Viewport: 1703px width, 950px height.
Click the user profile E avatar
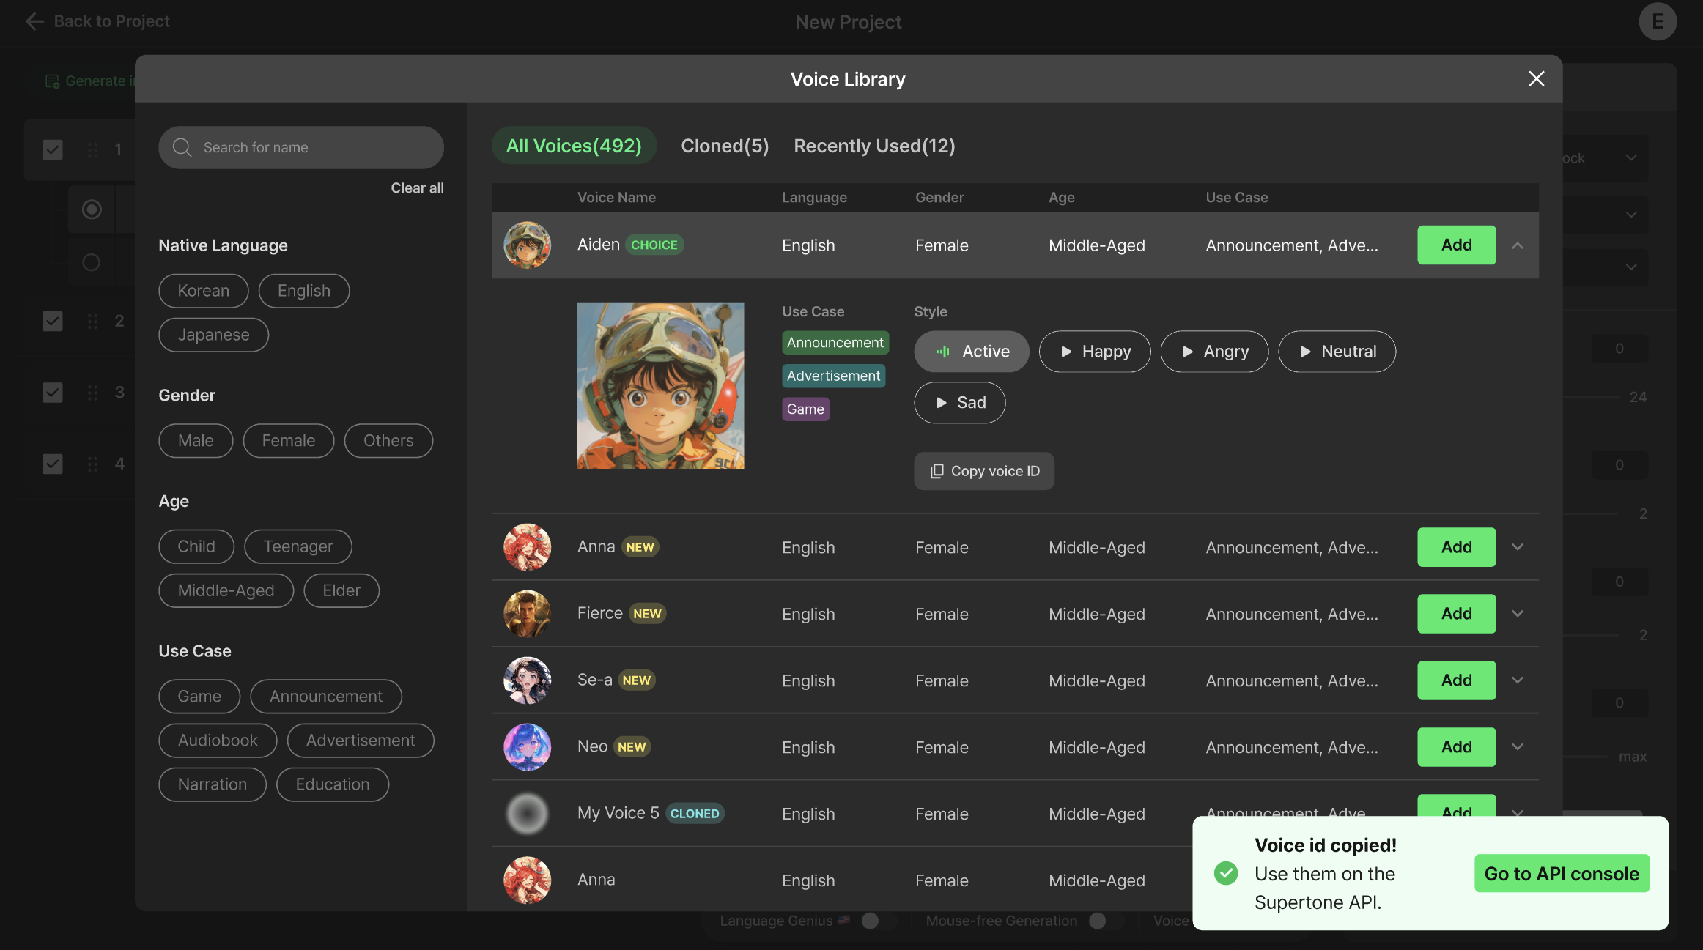coord(1657,22)
